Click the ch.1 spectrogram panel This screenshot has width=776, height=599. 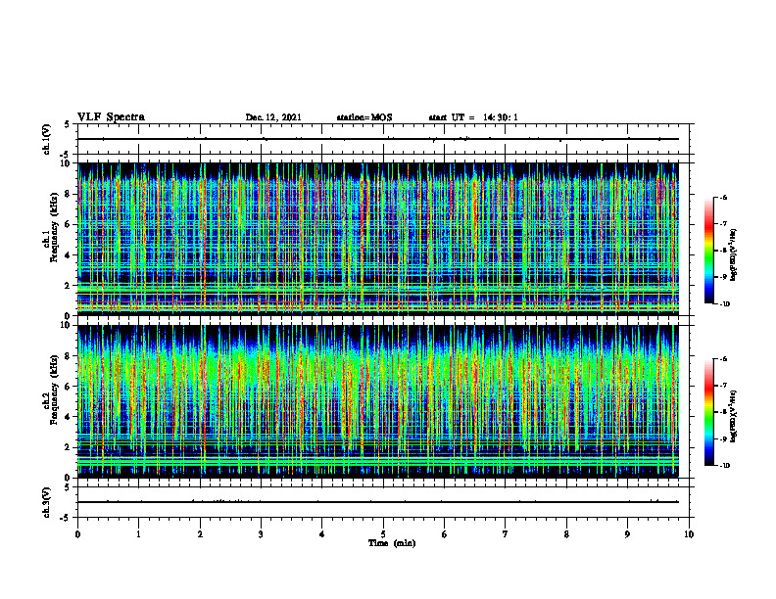click(x=378, y=239)
